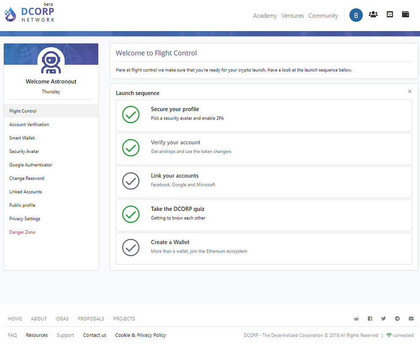Open Change Password in sidebar
The image size is (420, 344).
[51, 178]
